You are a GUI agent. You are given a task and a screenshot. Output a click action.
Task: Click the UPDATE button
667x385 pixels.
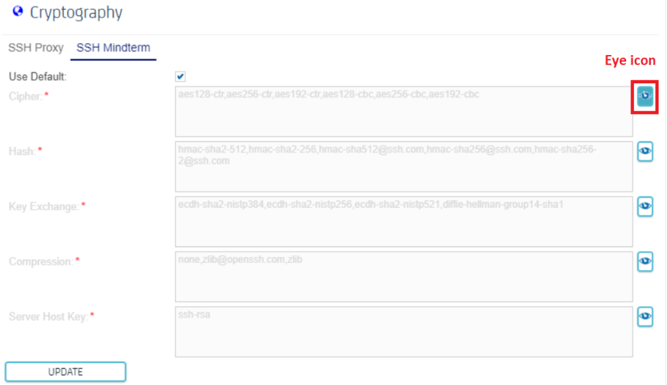pyautogui.click(x=65, y=372)
